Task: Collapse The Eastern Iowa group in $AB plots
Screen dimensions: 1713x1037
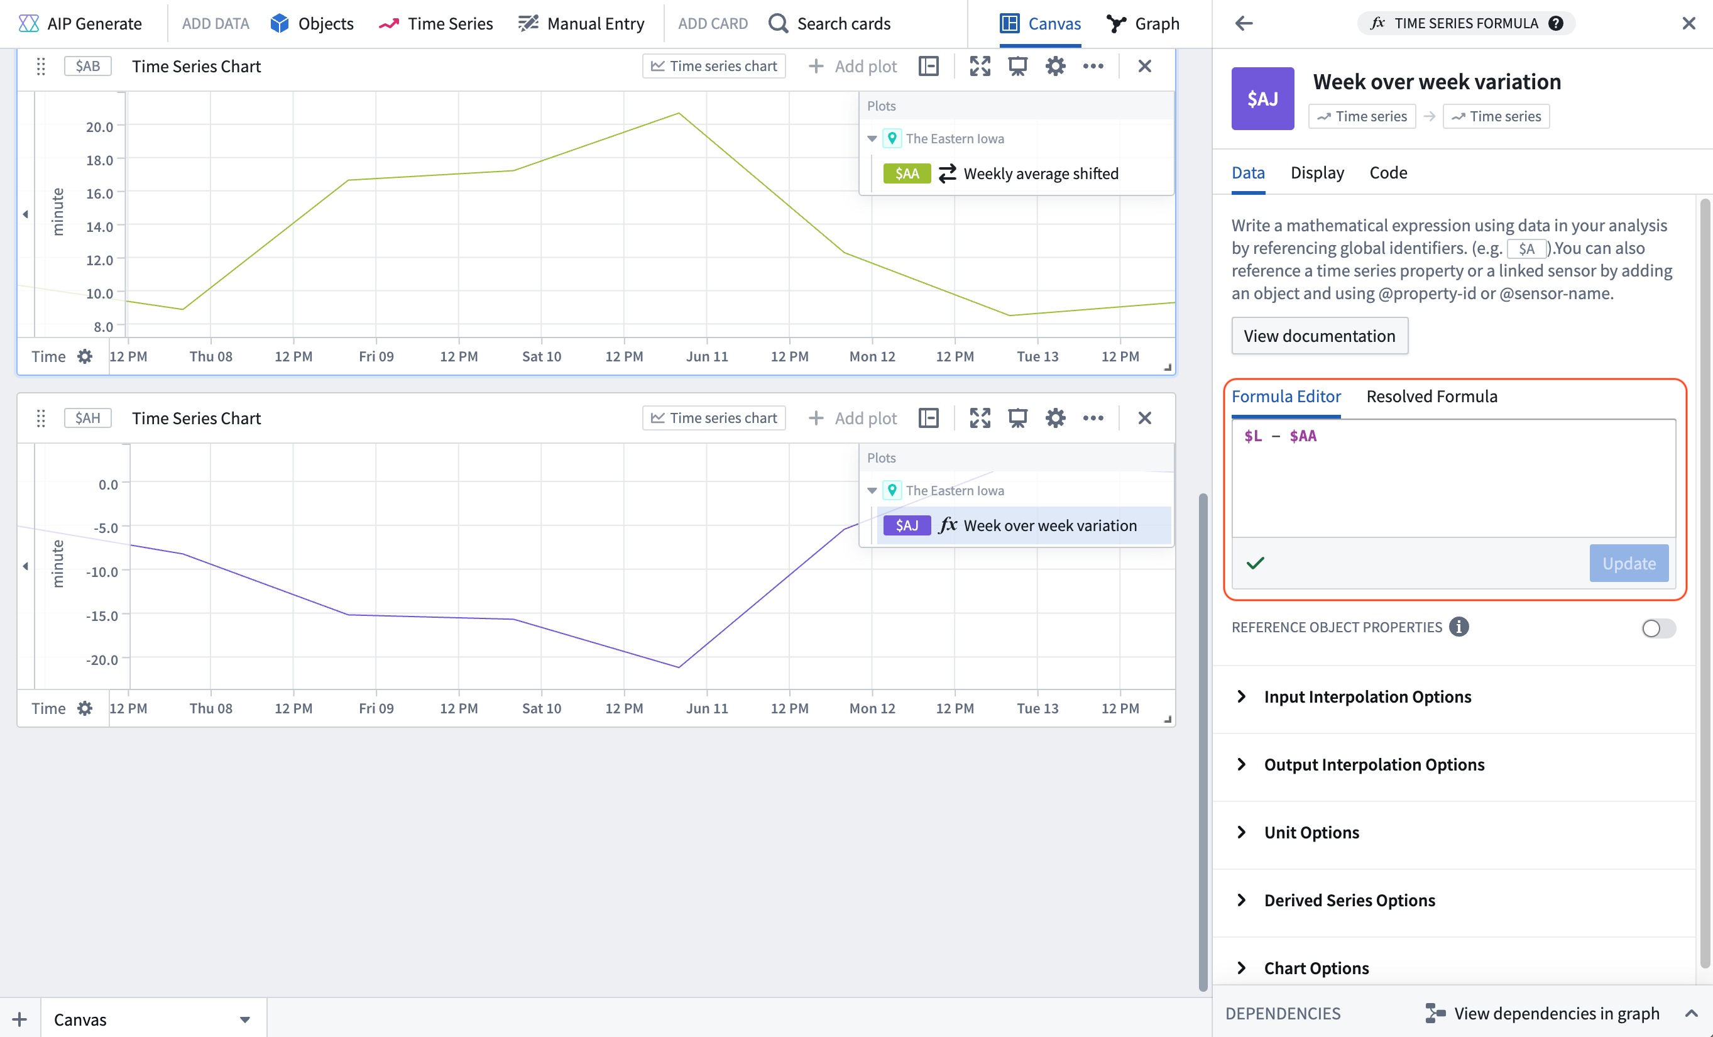Action: pyautogui.click(x=872, y=138)
